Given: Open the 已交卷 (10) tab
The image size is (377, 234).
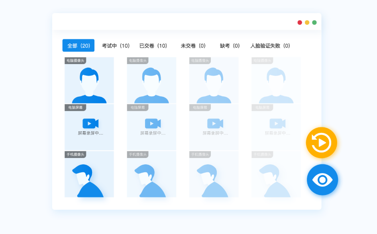Looking at the screenshot, I should point(153,46).
